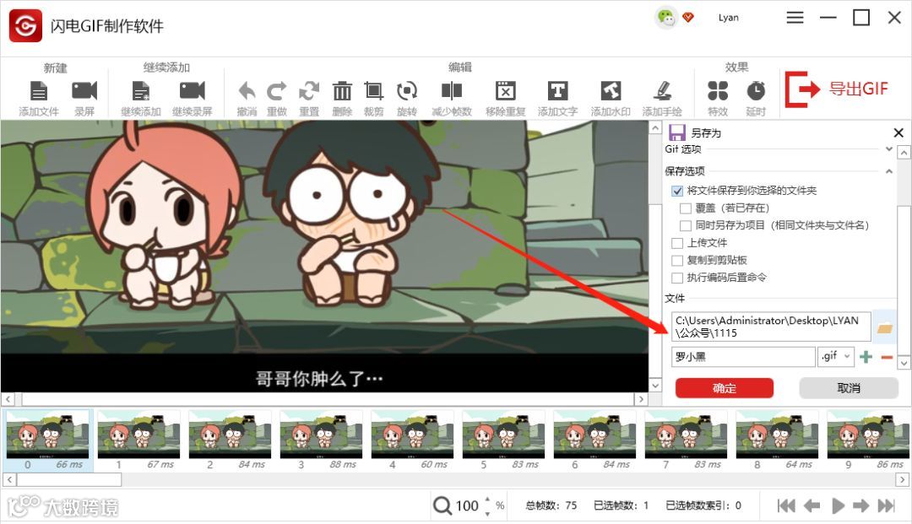Click the WeChat icon in title bar
The height and width of the screenshot is (524, 912).
tap(665, 18)
